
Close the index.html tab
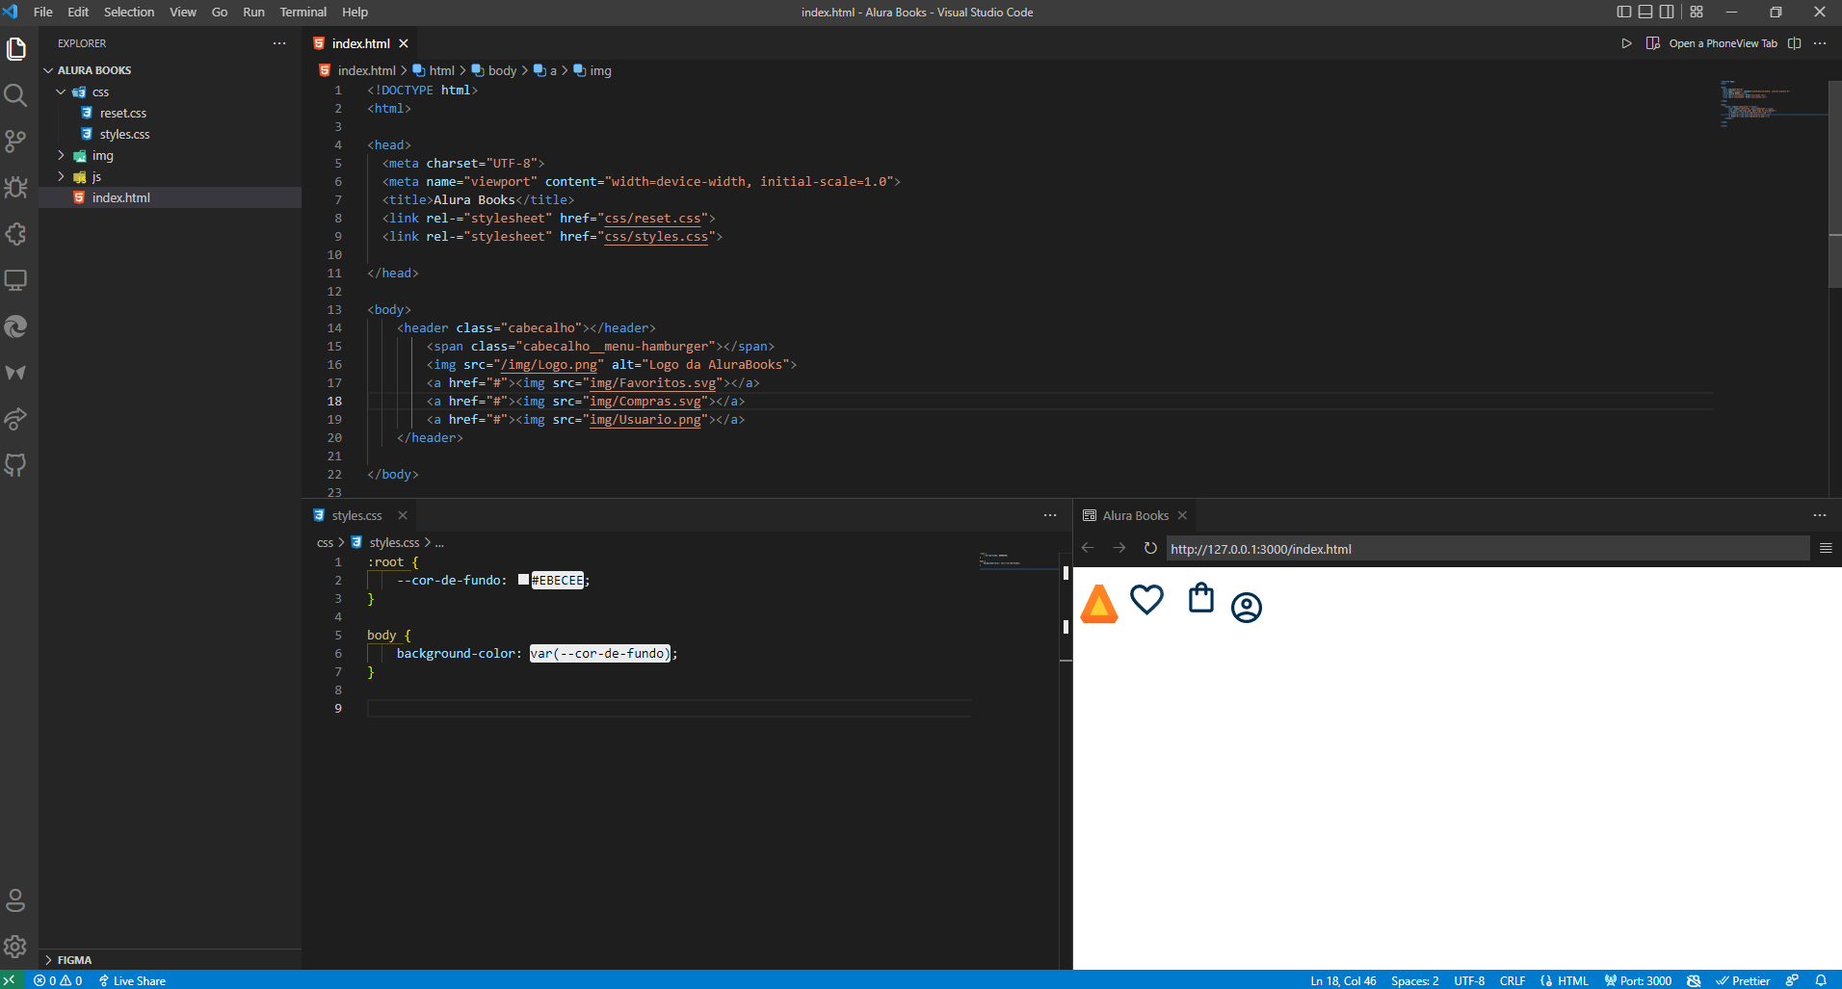point(404,43)
